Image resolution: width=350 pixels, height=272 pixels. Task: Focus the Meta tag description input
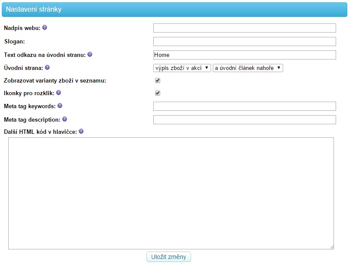(244, 120)
